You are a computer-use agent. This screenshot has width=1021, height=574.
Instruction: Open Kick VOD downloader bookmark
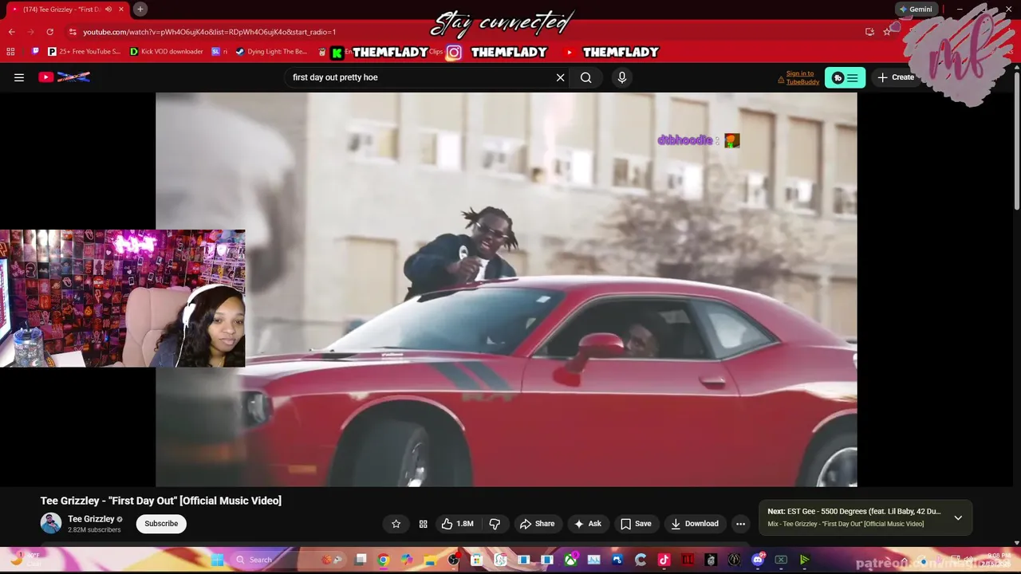click(x=167, y=52)
